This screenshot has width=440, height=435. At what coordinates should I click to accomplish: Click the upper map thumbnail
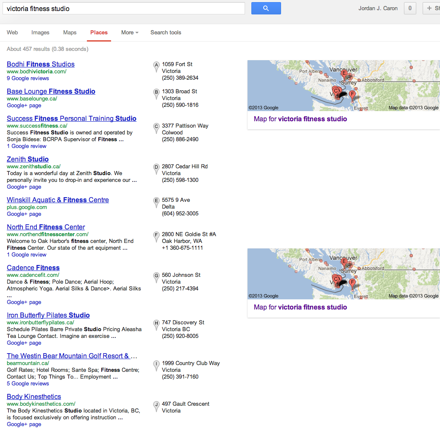point(344,86)
